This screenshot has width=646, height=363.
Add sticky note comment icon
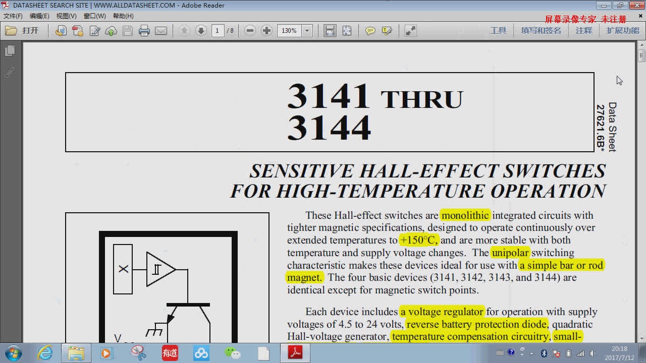pyautogui.click(x=370, y=31)
